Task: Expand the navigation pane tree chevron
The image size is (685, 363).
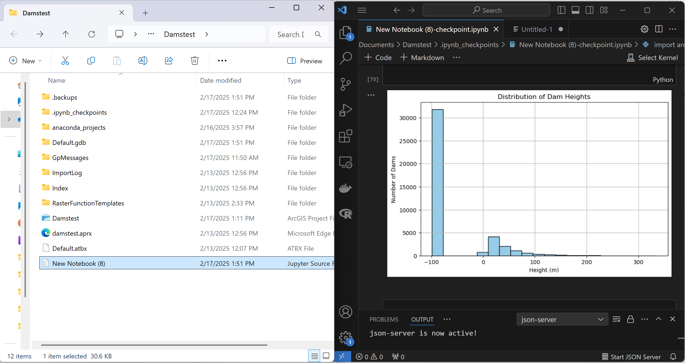Action: pyautogui.click(x=9, y=119)
